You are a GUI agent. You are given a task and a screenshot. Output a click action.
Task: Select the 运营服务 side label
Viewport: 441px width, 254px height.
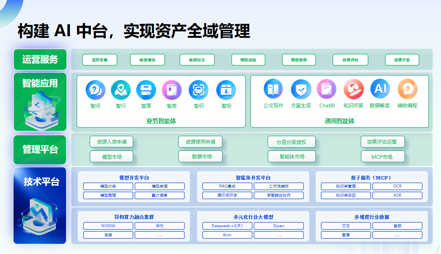40,59
